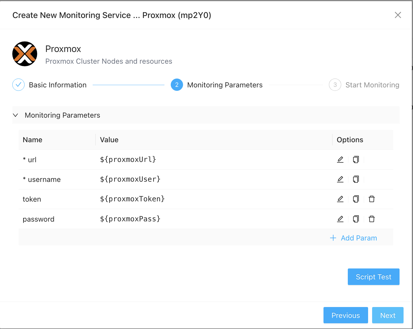Copy the url parameter row
The image size is (413, 329).
click(x=356, y=160)
